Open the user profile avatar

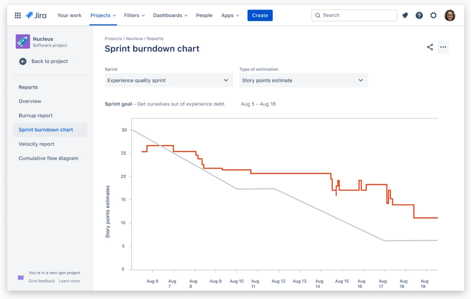(450, 15)
